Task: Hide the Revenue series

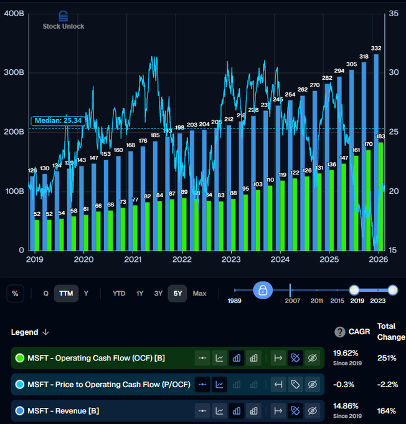Action: tap(313, 411)
